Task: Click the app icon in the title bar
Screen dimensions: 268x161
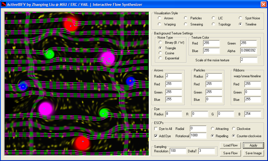Action: click(x=4, y=4)
